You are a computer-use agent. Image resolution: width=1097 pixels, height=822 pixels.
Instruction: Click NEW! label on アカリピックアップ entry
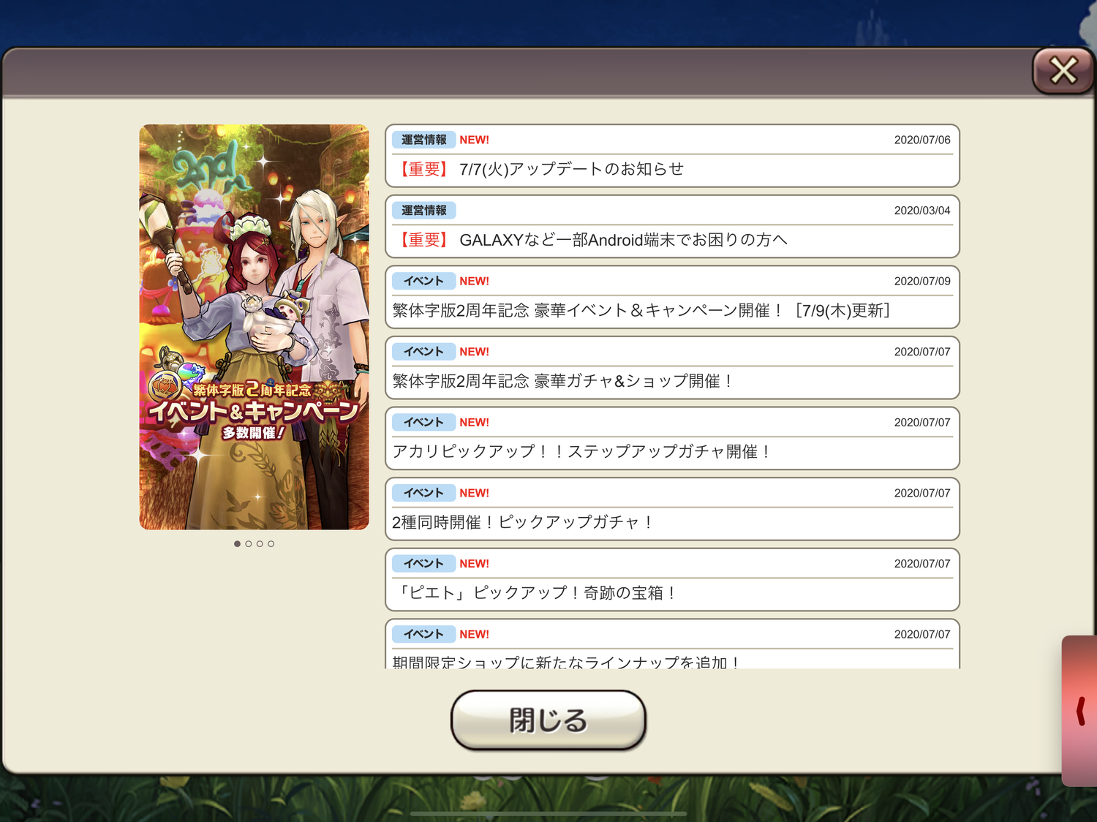coord(475,423)
